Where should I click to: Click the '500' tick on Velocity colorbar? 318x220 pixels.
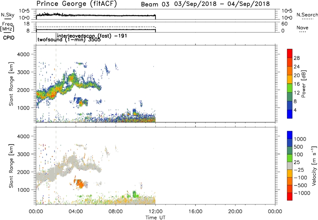(x=299, y=147)
